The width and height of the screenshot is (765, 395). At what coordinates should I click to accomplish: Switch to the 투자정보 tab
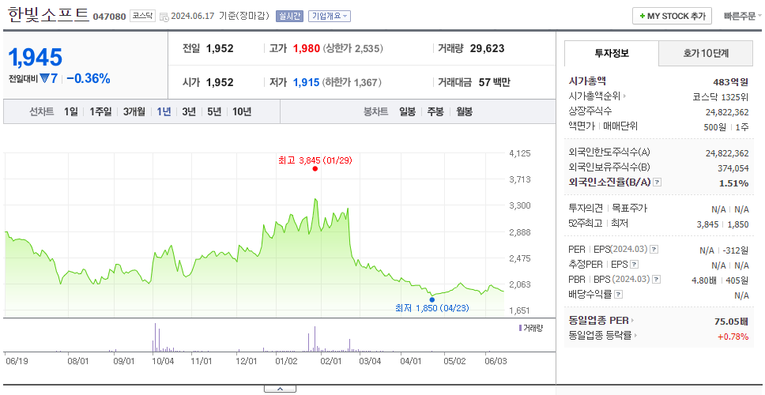[x=612, y=54]
